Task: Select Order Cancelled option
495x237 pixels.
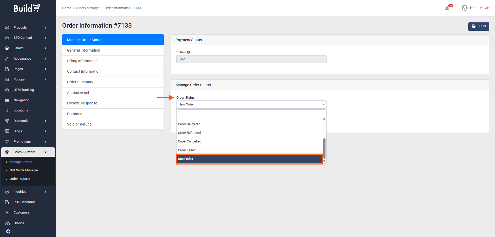Action: pos(250,141)
